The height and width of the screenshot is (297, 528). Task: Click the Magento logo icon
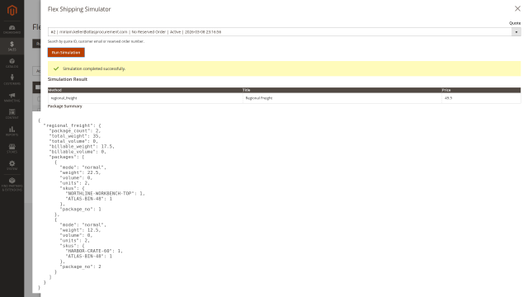[12, 10]
